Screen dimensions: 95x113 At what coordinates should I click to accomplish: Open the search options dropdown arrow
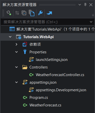tap(91, 22)
